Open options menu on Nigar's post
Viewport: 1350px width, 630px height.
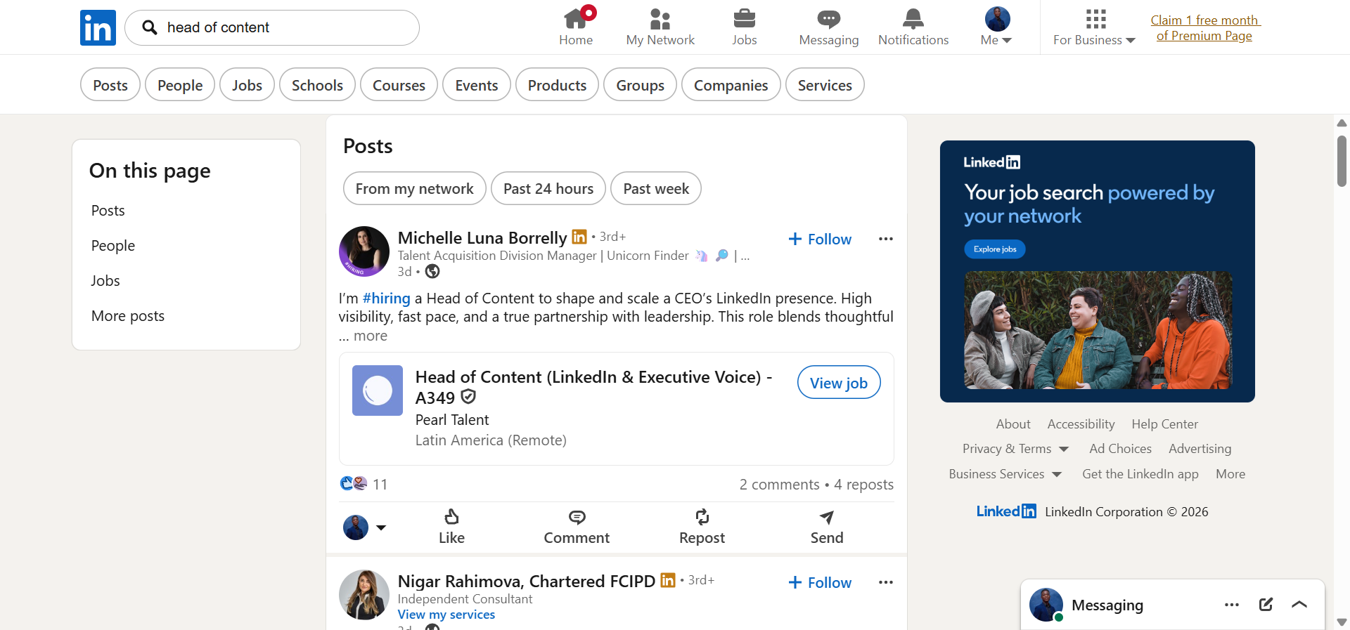click(x=886, y=582)
